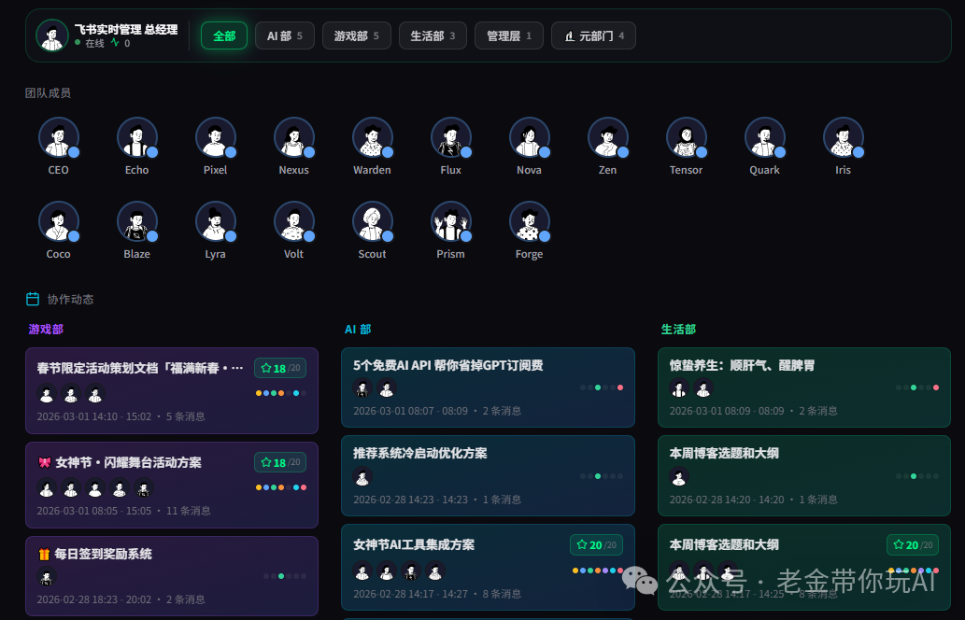This screenshot has height=620, width=965.
Task: Click the 总经理 profile avatar in header
Action: (x=51, y=35)
